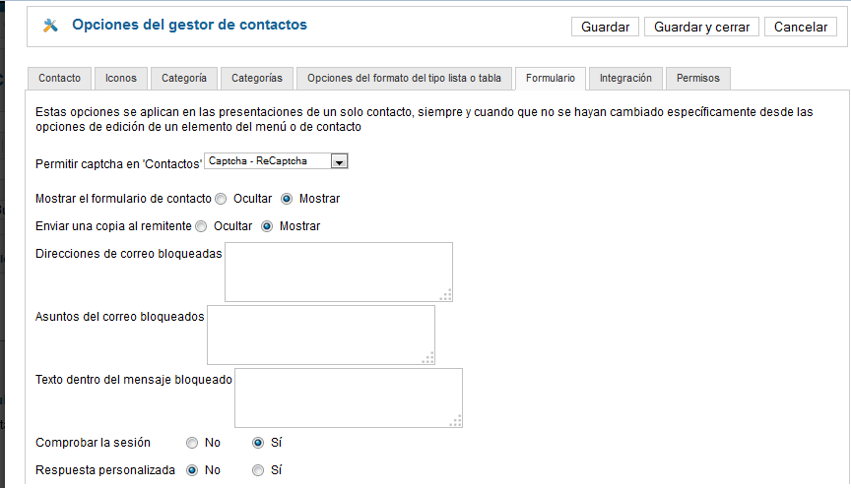Click Guardar y cerrar
The height and width of the screenshot is (488, 851).
(x=701, y=28)
